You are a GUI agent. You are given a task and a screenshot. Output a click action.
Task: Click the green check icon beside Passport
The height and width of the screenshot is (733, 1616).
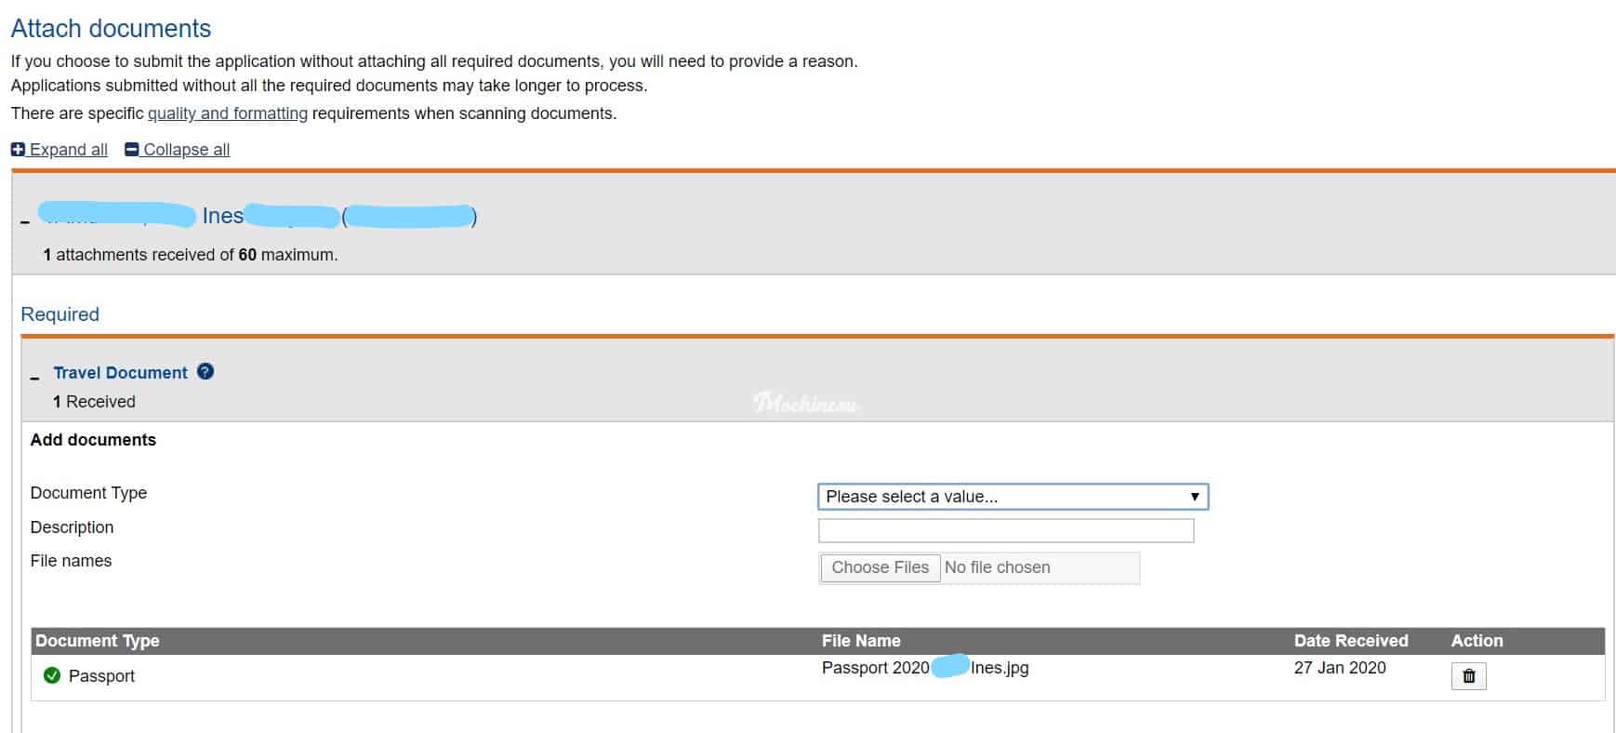(x=52, y=675)
